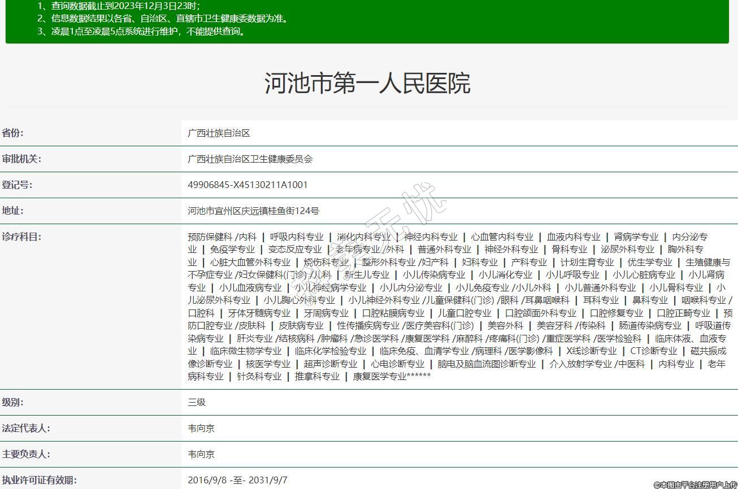
Task: Click 康复医学专业****** at end of department list
Action: pos(392,376)
